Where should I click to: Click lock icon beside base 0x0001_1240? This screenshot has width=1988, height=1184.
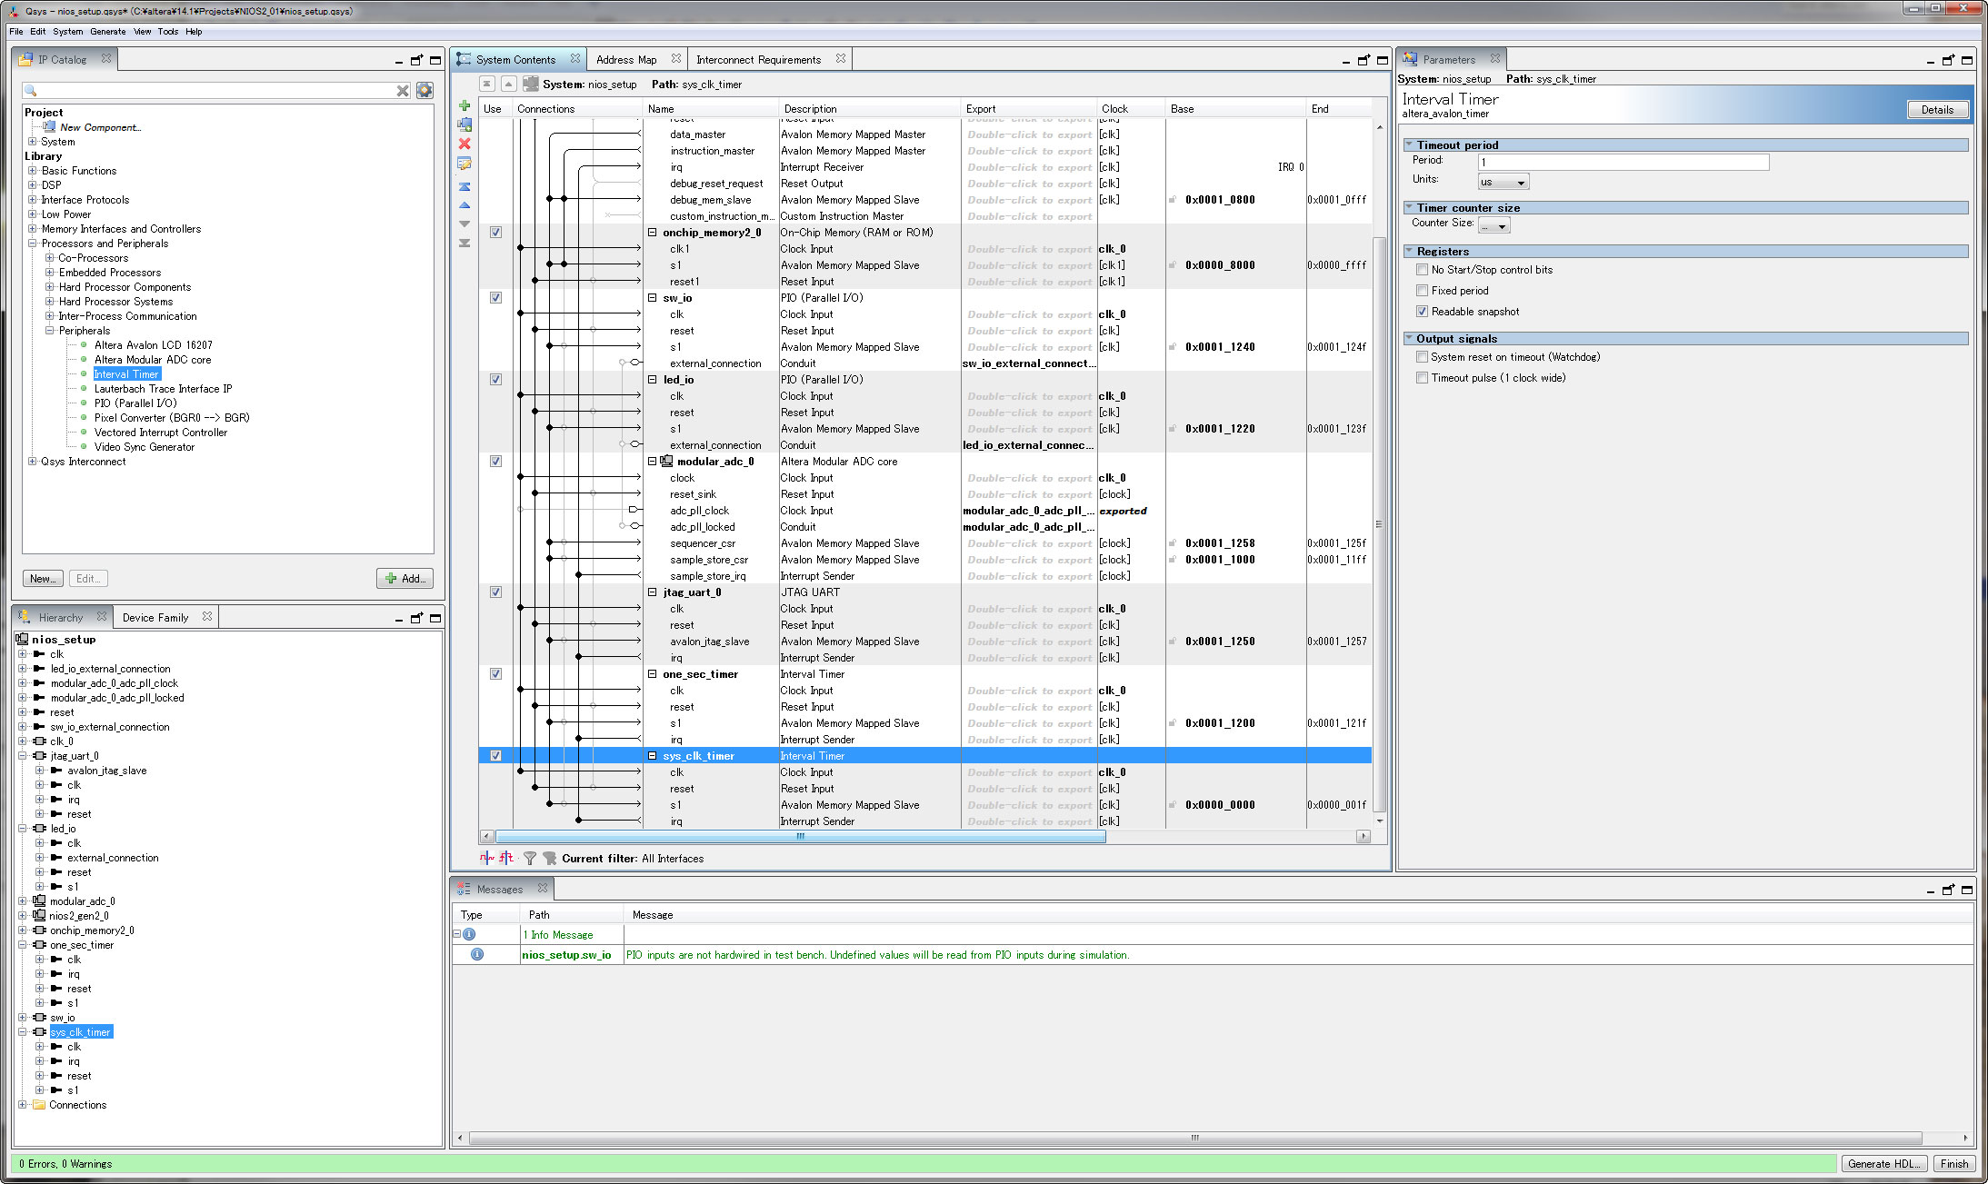click(1173, 347)
